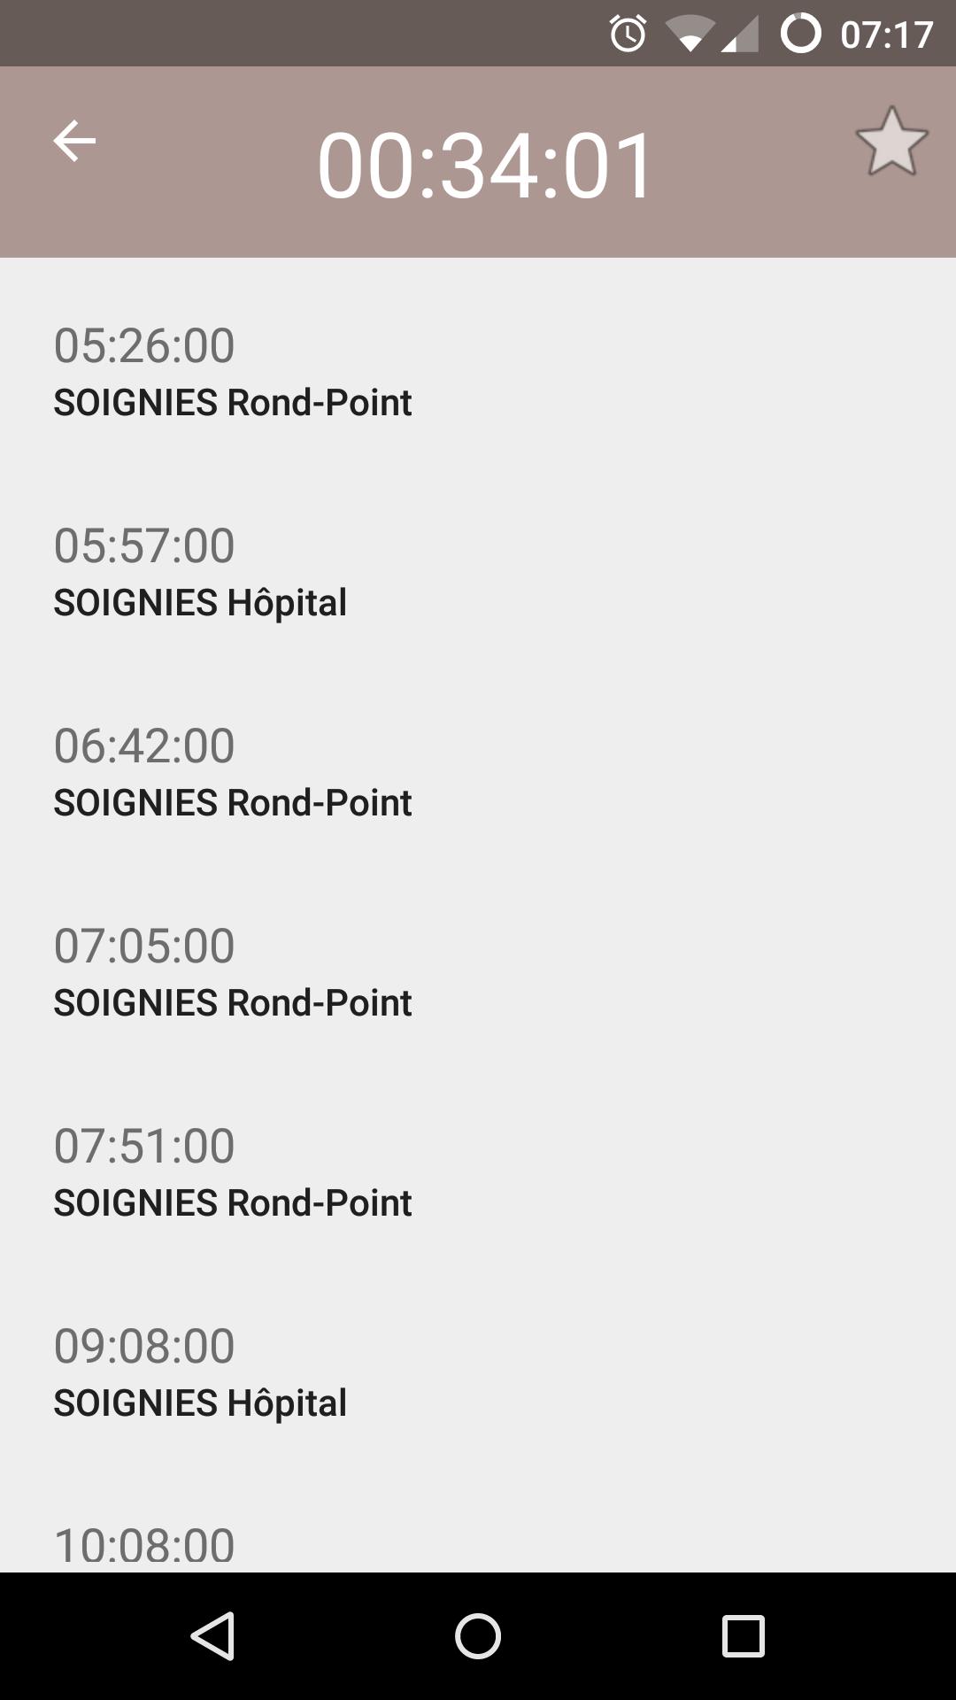Toggle the favorite star

tap(891, 142)
